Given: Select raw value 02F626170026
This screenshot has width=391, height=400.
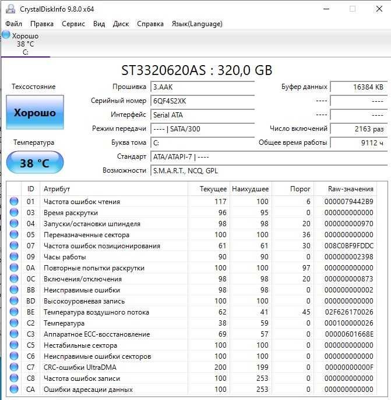Looking at the screenshot, I should pyautogui.click(x=349, y=312).
